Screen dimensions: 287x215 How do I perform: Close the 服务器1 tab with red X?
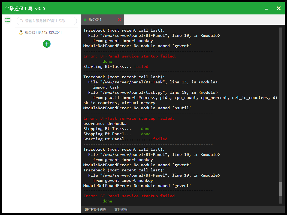pos(120,20)
